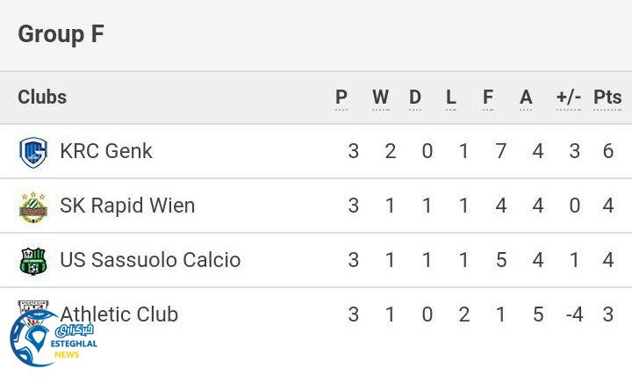Click the Esteghlal News watermark logo

(51, 339)
